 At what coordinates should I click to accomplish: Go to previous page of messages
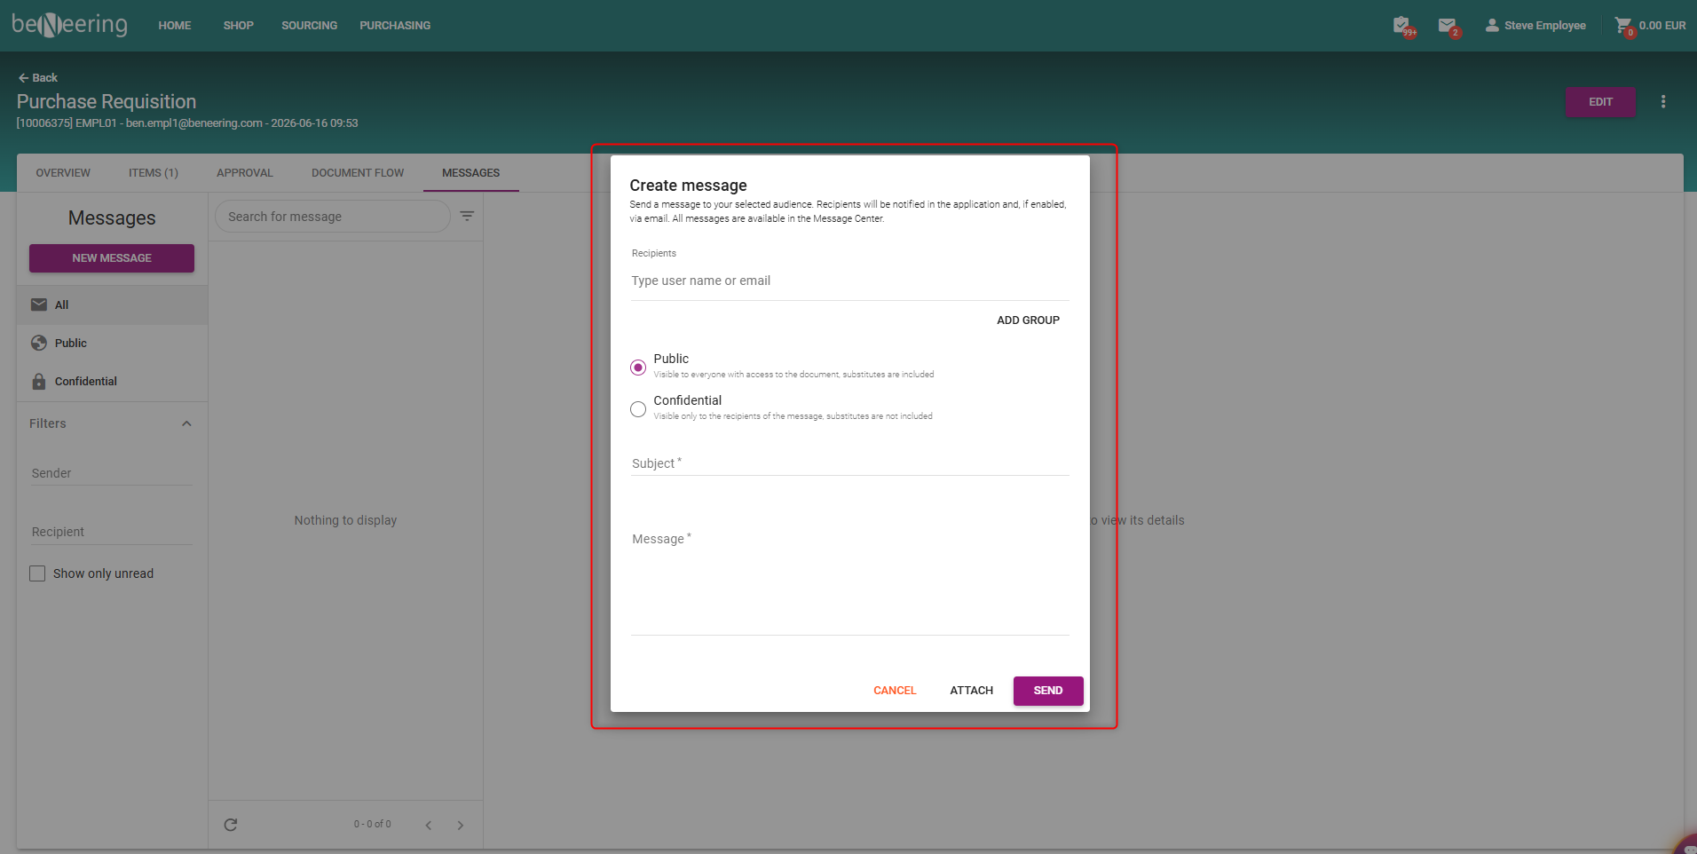429,825
